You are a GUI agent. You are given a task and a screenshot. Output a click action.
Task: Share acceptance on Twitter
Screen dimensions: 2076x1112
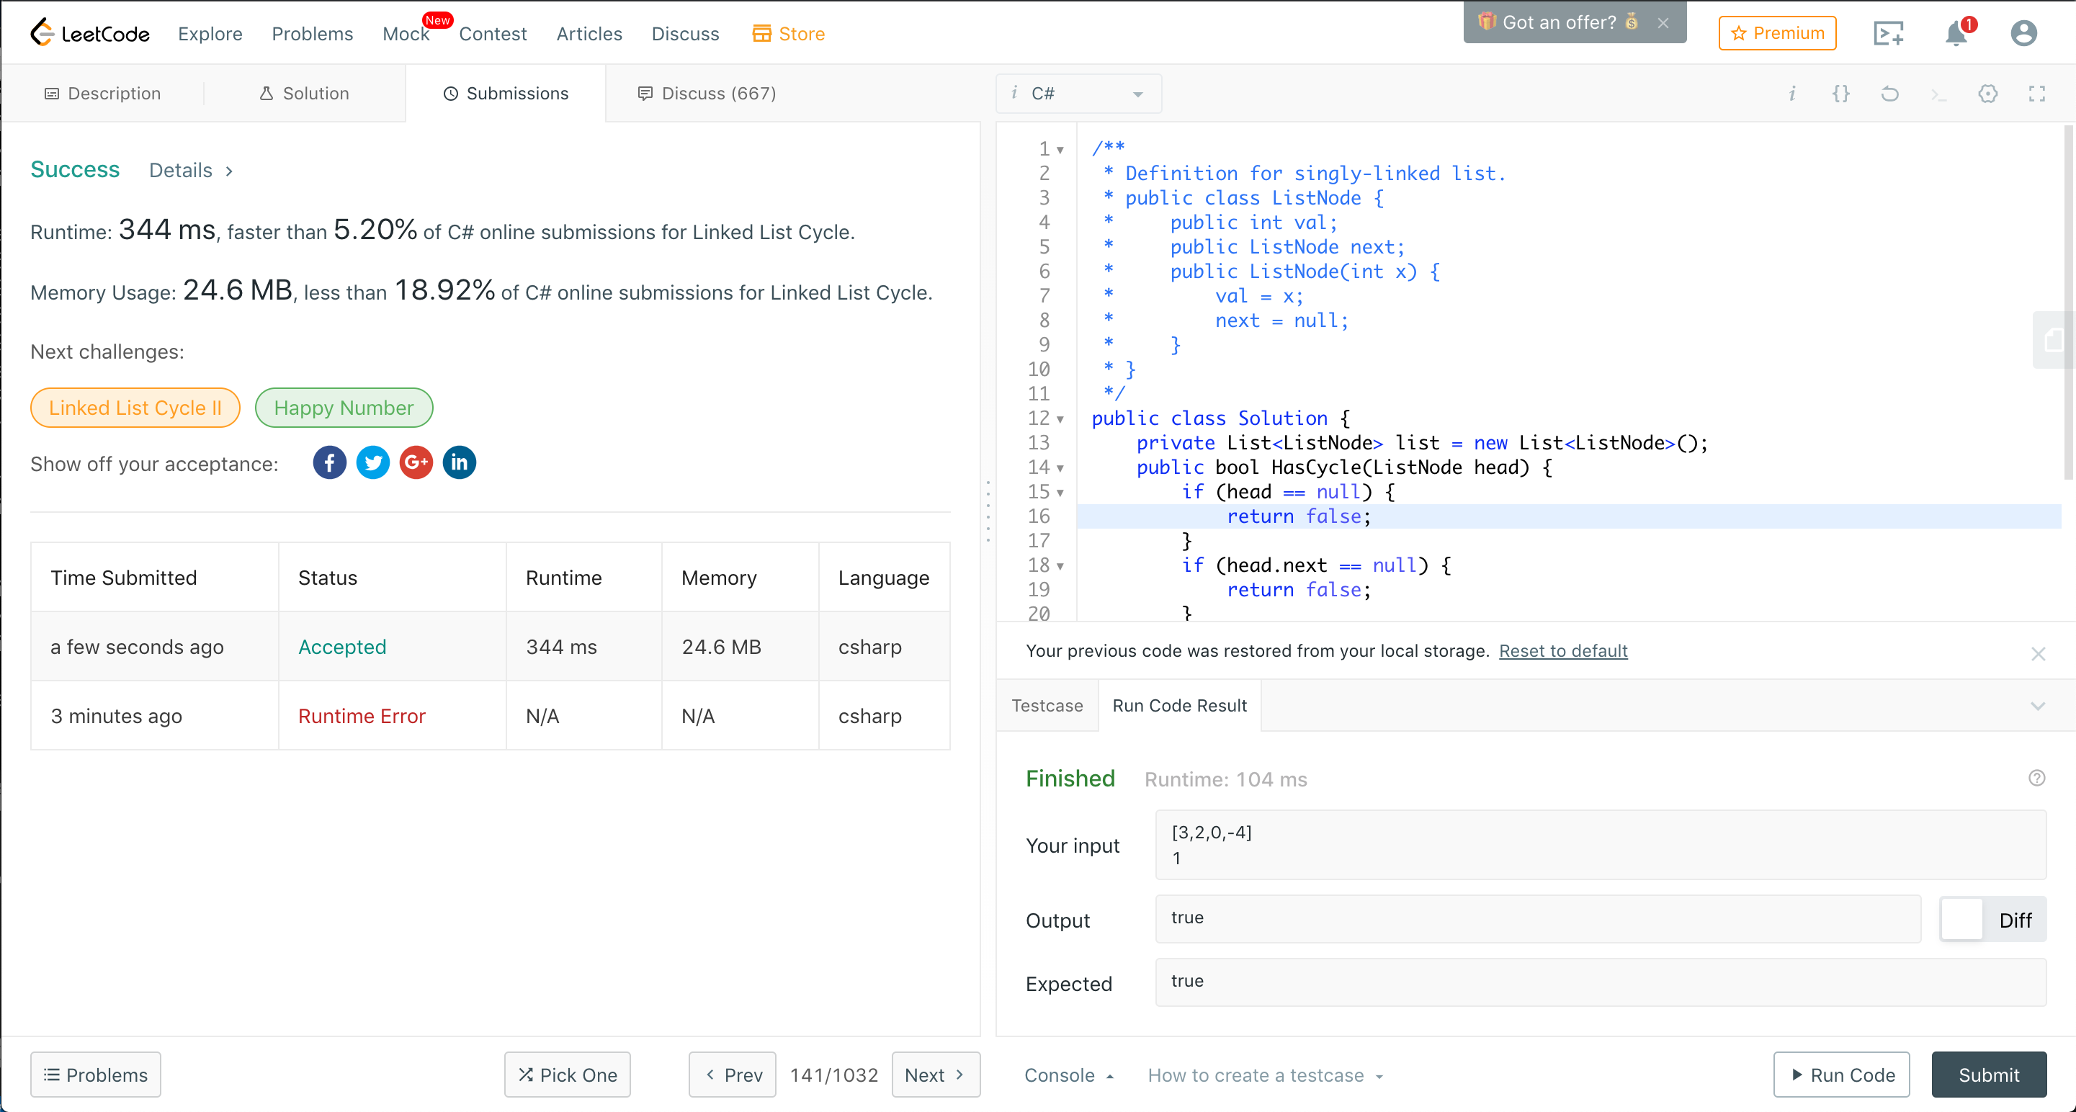tap(373, 462)
